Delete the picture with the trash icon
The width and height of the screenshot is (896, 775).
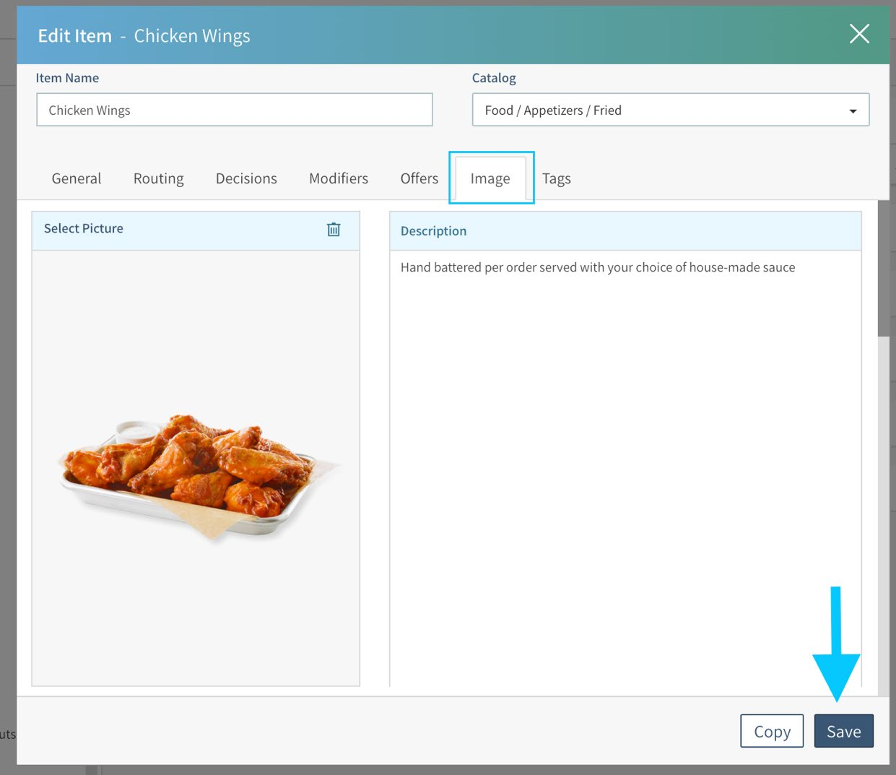[x=334, y=229]
